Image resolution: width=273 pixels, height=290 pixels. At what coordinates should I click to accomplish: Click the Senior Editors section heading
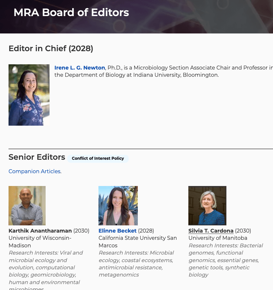click(x=37, y=157)
